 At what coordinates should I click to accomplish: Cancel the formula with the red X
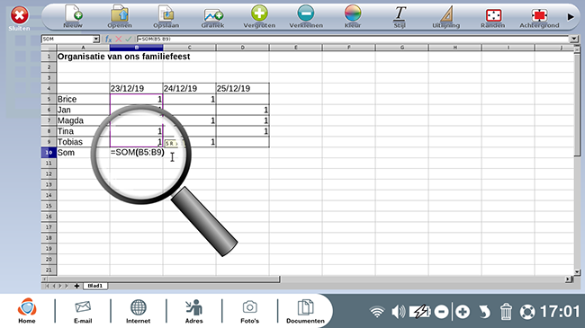(119, 39)
